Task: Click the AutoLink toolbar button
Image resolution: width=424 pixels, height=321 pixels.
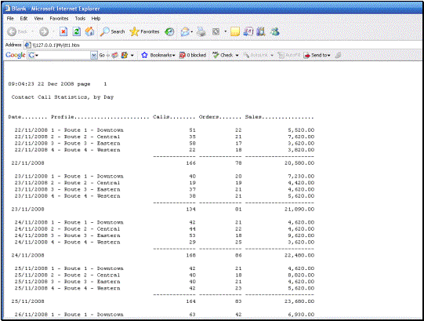Action: (x=255, y=55)
